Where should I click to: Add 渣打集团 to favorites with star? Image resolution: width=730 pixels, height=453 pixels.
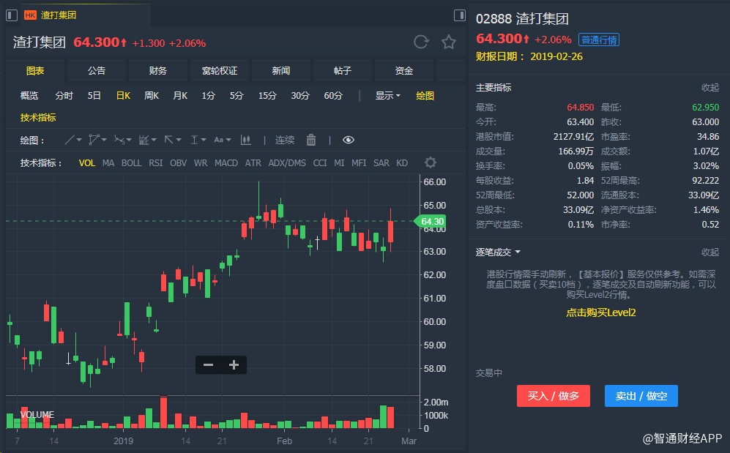[x=449, y=42]
